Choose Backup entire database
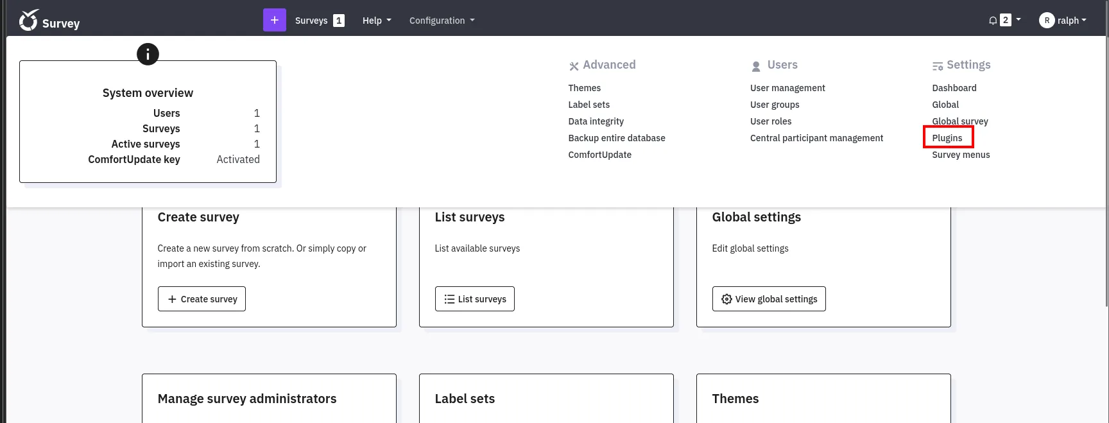This screenshot has width=1109, height=423. (616, 138)
